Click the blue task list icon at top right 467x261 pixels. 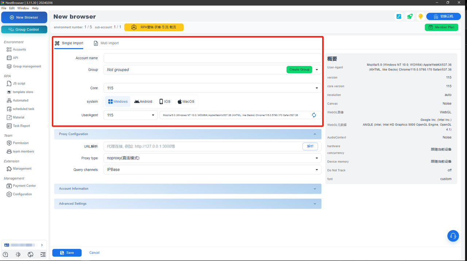tap(399, 17)
